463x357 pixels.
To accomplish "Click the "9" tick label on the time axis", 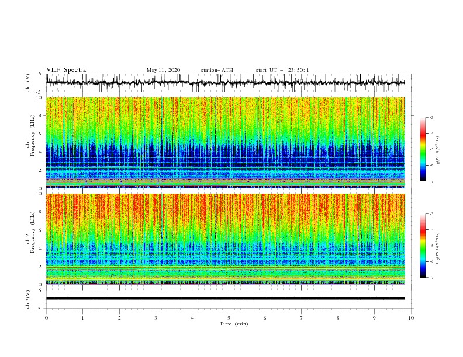I will (374, 318).
